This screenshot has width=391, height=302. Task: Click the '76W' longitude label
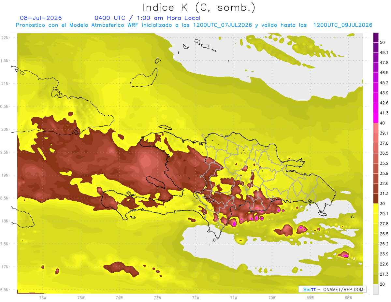pos(43,297)
